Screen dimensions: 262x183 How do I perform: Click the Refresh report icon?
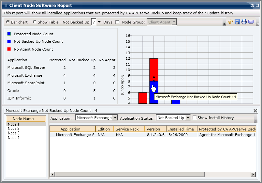pyautogui.click(x=230, y=22)
